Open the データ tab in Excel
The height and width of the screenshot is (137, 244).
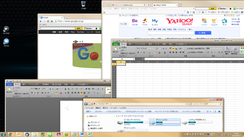click(157, 44)
